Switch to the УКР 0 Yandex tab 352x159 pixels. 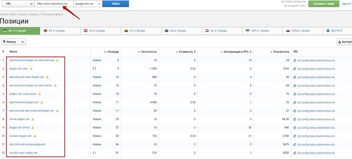coord(260,31)
